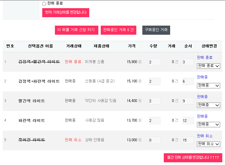Expand status dropdown for 검정색+파란색 라이트

coord(208,86)
